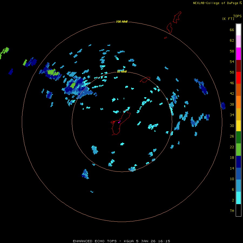Click the NEXLAB-College of DuPage label

(x=215, y=3)
